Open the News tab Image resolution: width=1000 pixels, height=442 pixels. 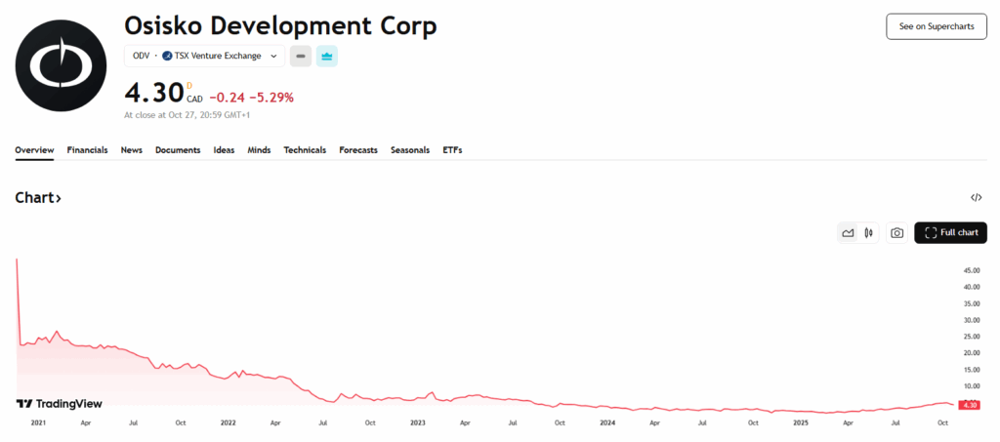pos(132,150)
